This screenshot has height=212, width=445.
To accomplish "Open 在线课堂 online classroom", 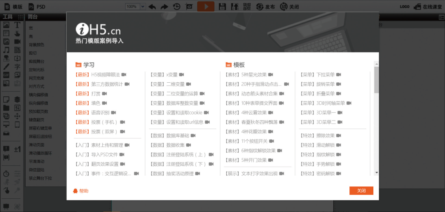I will tap(427, 7).
